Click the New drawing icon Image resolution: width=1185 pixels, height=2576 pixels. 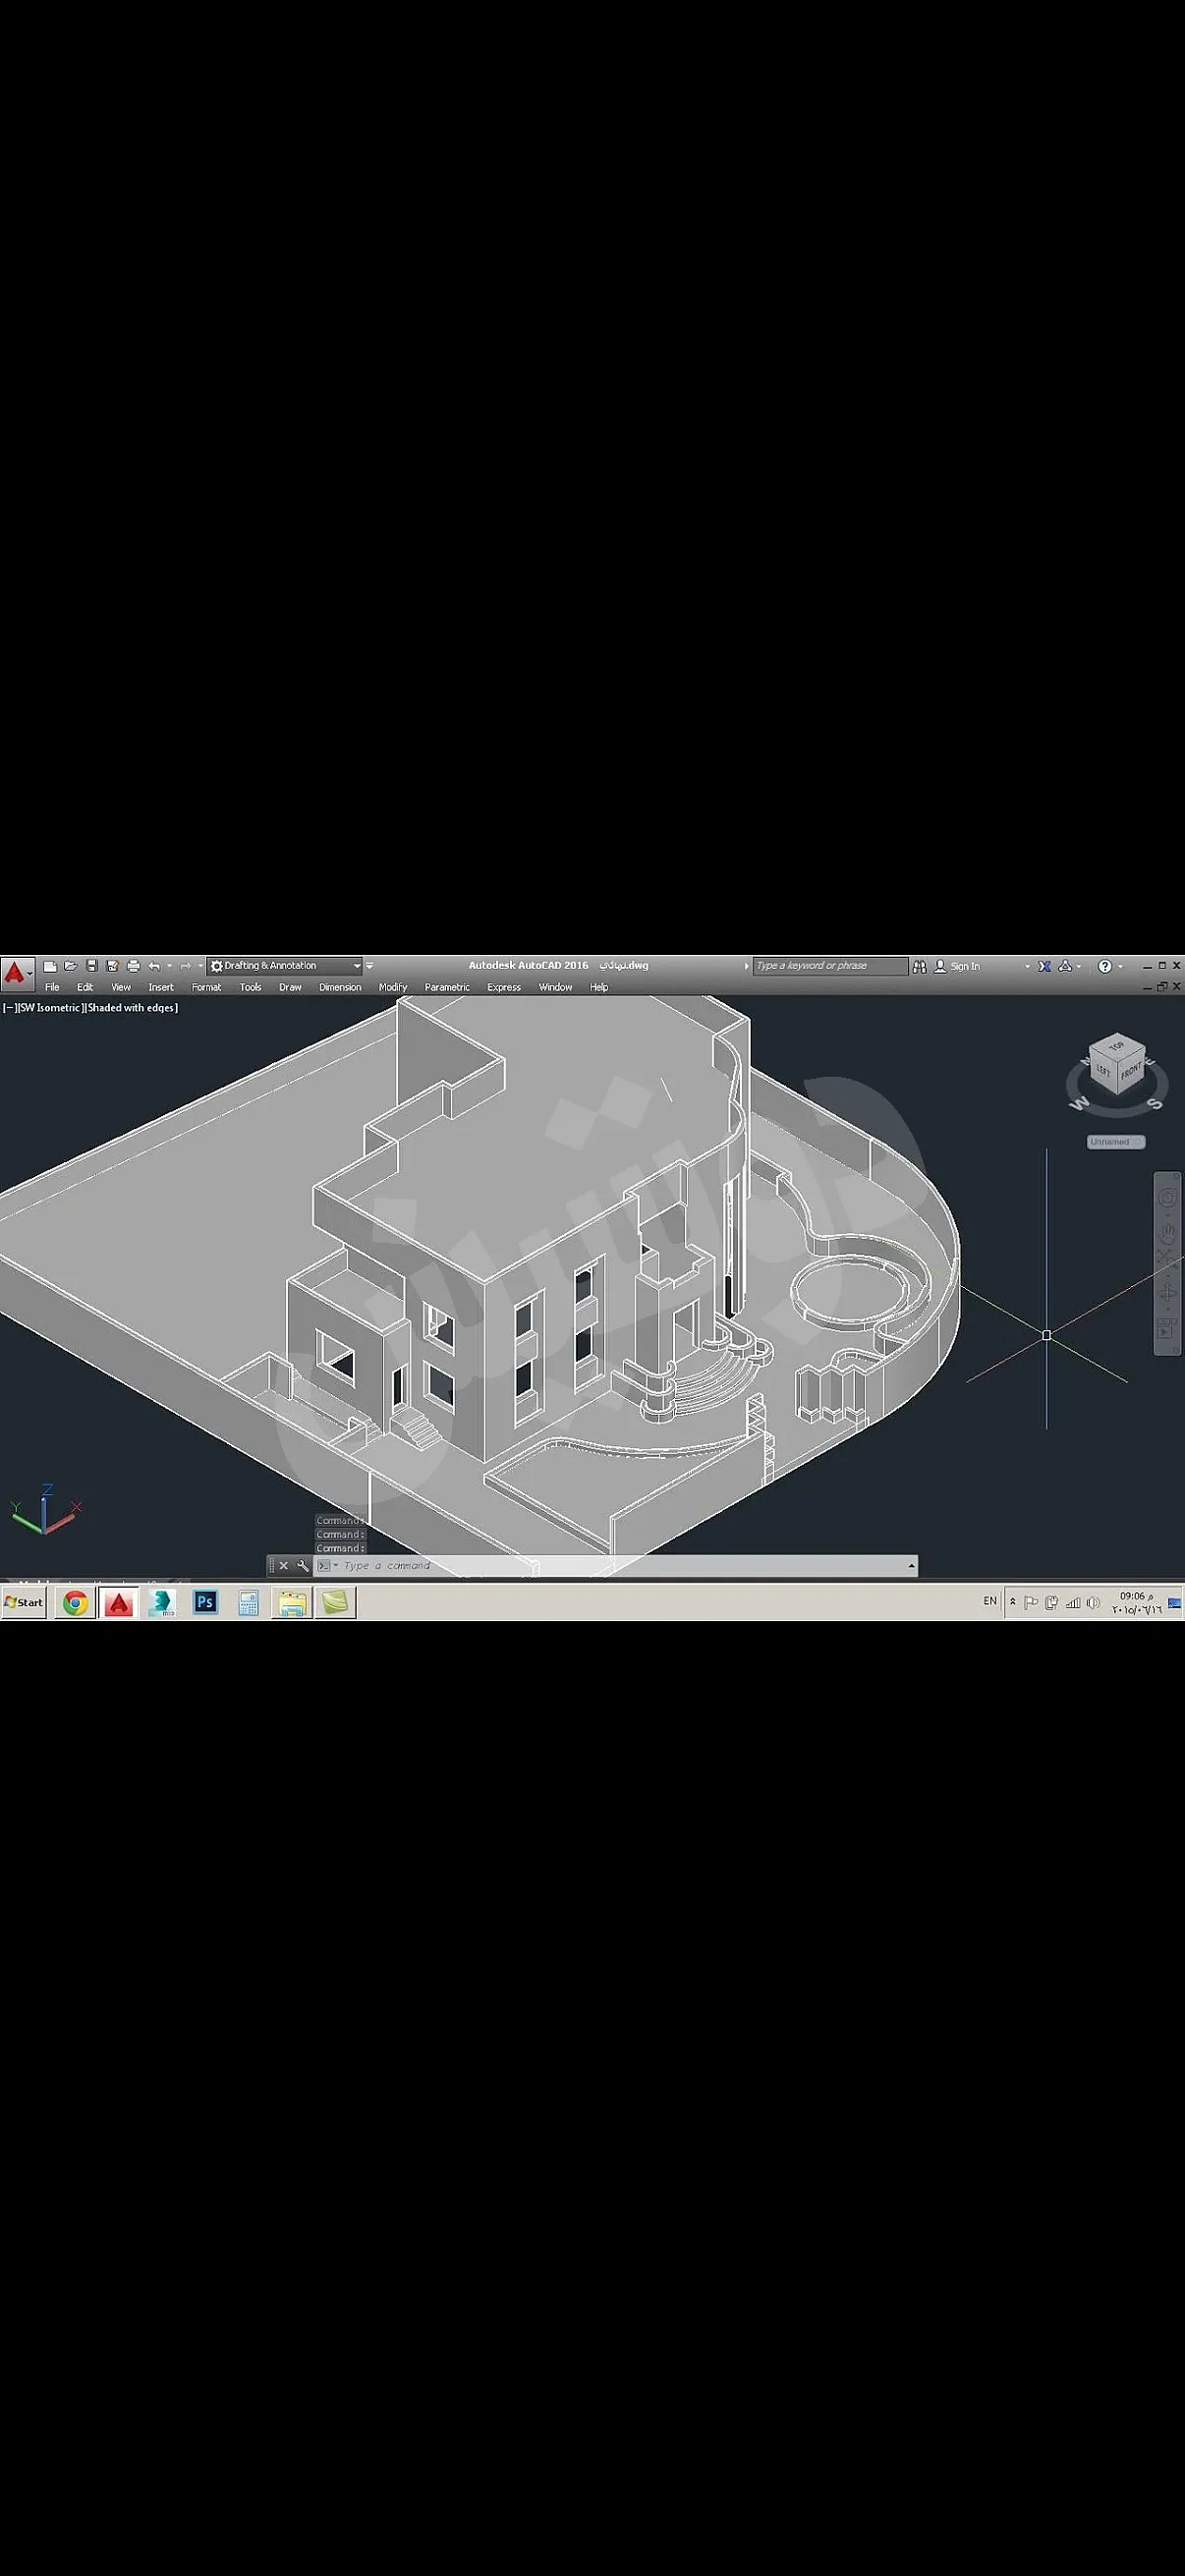[x=50, y=966]
